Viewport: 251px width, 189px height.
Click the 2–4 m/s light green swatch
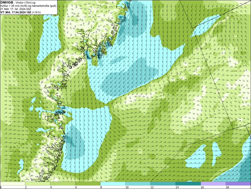(38, 183)
